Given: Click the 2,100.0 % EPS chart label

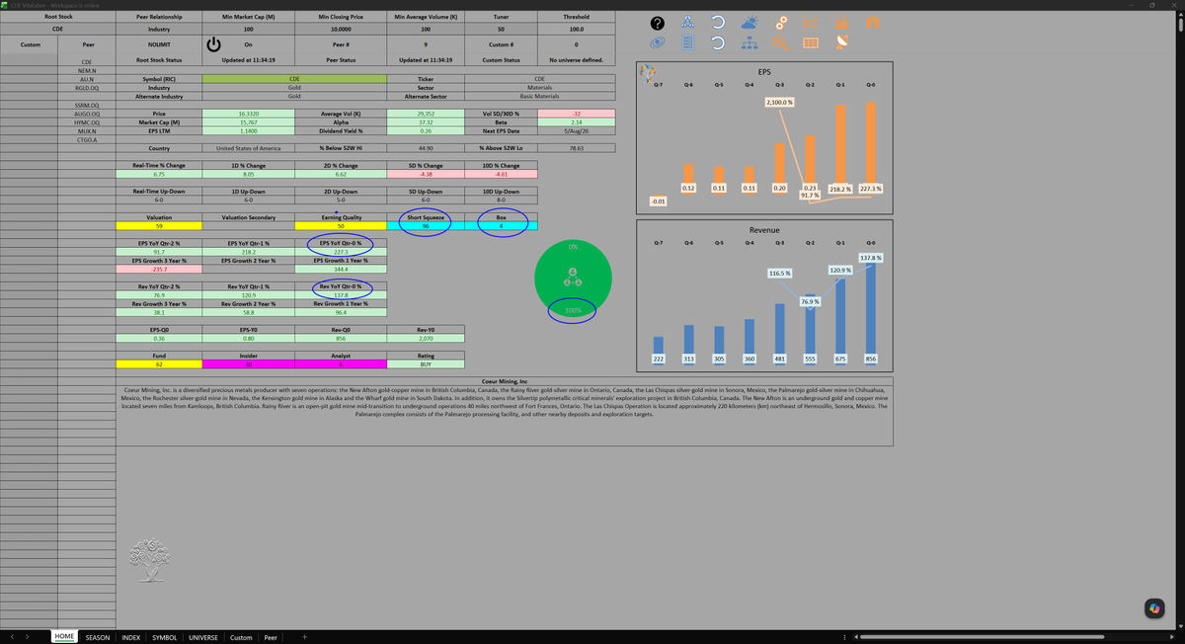Looking at the screenshot, I should click(x=780, y=102).
